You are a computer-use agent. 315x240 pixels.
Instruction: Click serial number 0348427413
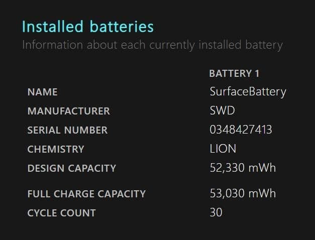pyautogui.click(x=241, y=130)
